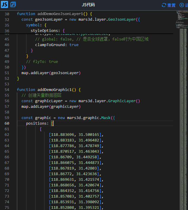Image resolution: width=188 pixels, height=210 pixels.
Task: Click 'const graphicLayer' declaration line
Action: point(81,101)
